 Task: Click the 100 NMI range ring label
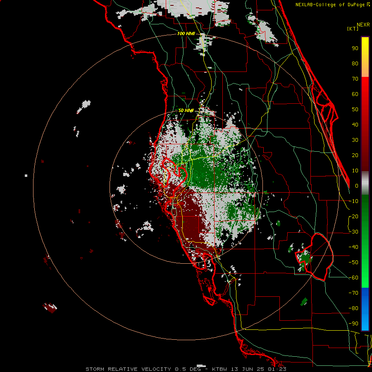[186, 34]
